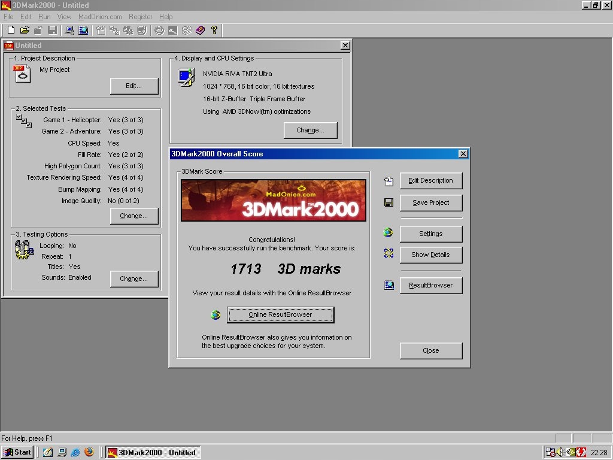The height and width of the screenshot is (460, 613).
Task: Open the Windows Start menu
Action: (17, 452)
